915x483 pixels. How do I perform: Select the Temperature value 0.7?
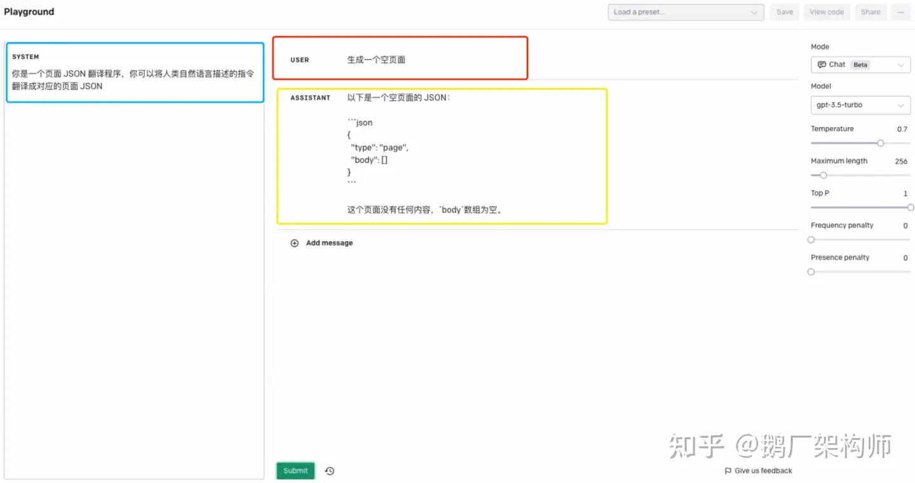902,129
